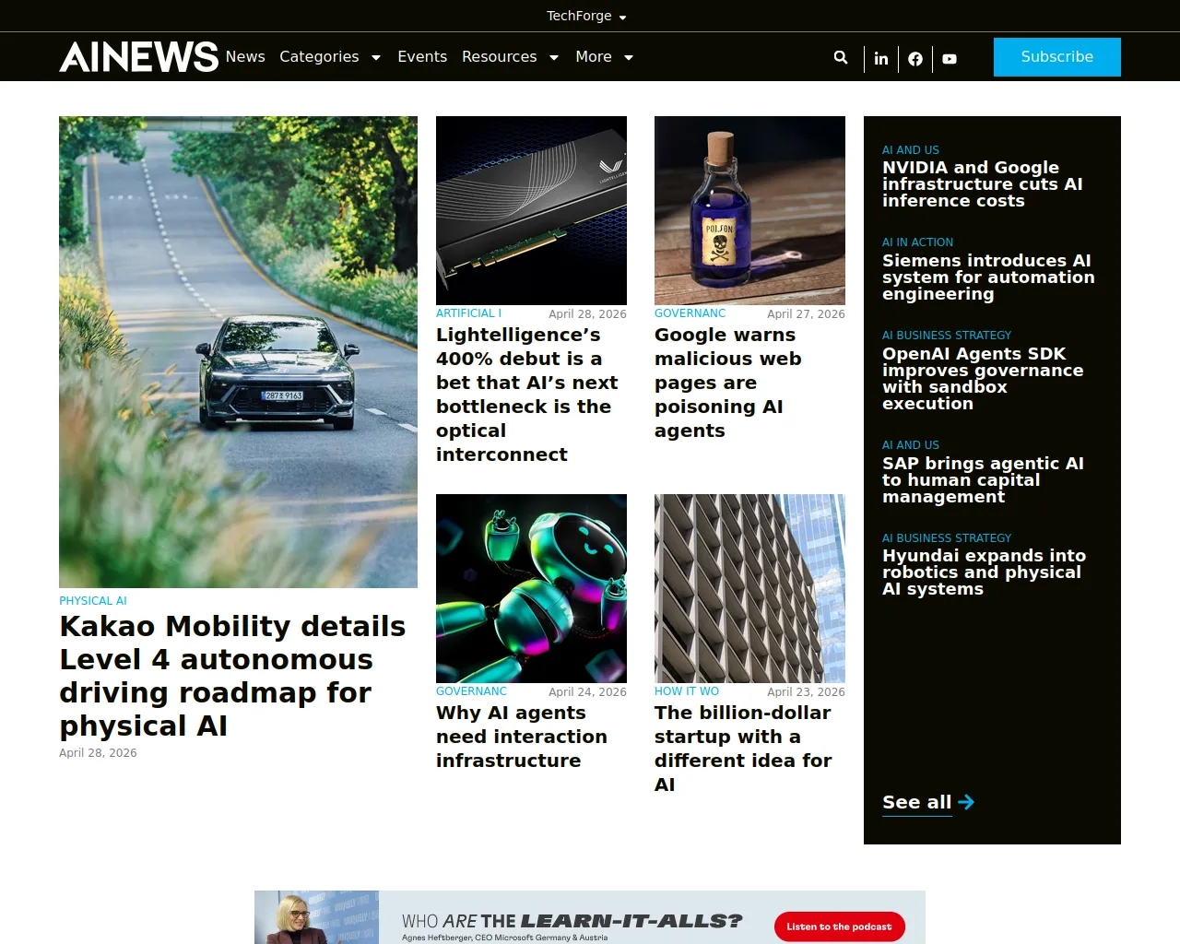Click the AI In Action category label
This screenshot has width=1180, height=944.
pos(917,242)
